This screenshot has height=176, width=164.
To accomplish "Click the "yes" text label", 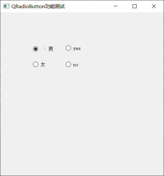I will click(x=77, y=49).
